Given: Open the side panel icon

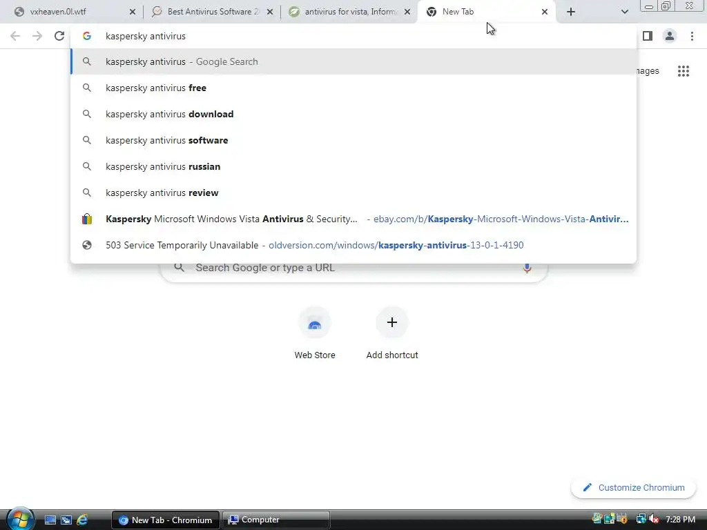Looking at the screenshot, I should tap(648, 36).
